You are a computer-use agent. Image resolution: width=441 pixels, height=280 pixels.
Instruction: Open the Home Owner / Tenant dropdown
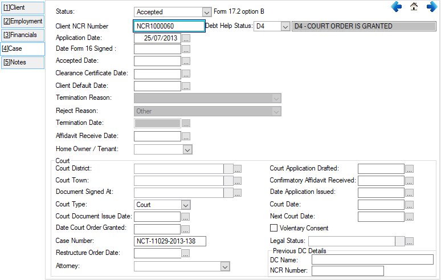tap(187, 149)
